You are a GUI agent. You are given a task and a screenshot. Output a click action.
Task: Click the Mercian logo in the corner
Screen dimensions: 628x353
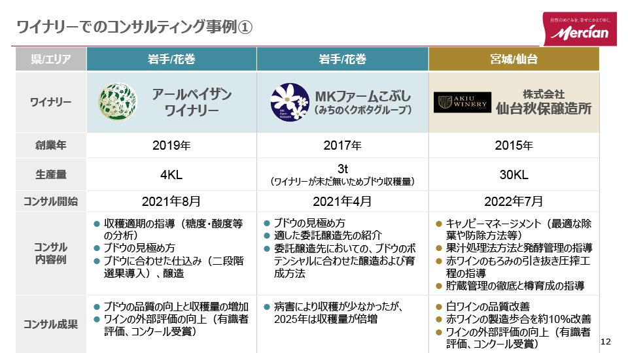click(x=580, y=29)
